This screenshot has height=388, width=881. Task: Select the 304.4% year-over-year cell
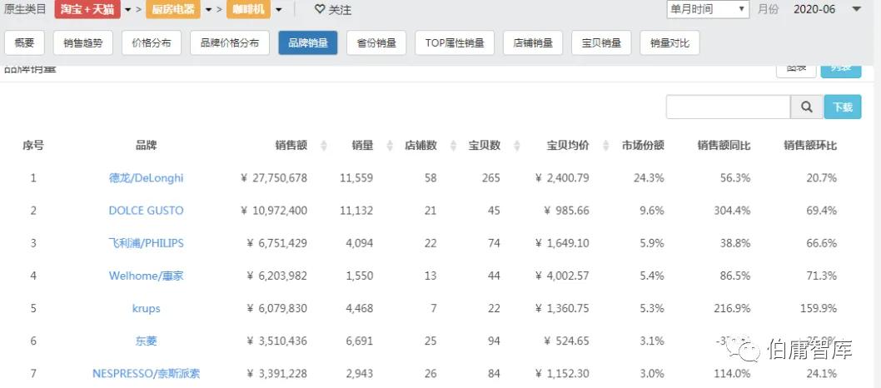(x=732, y=211)
